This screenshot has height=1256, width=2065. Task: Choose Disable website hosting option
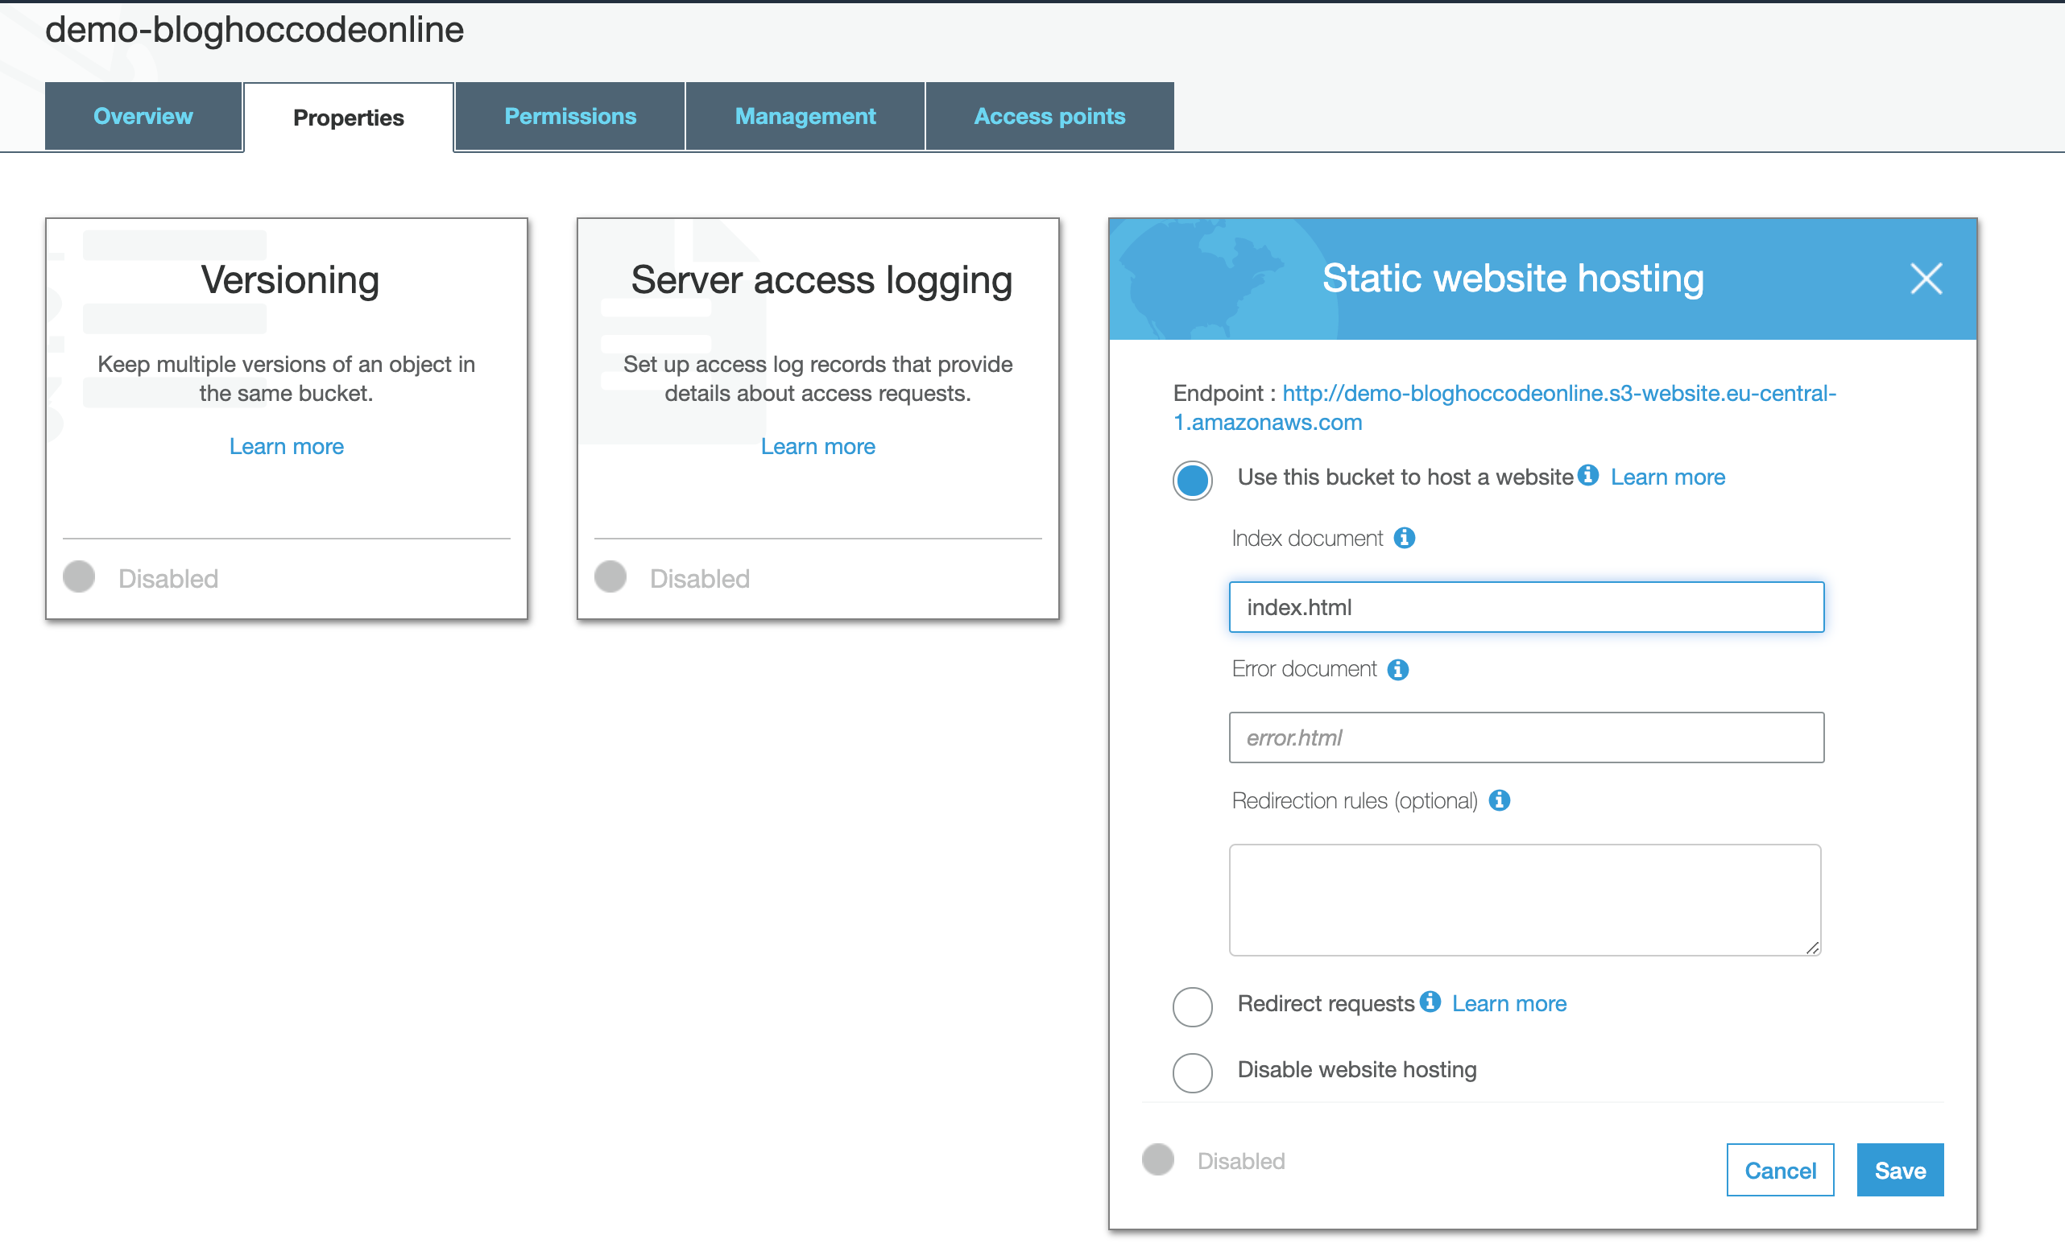pyautogui.click(x=1192, y=1072)
